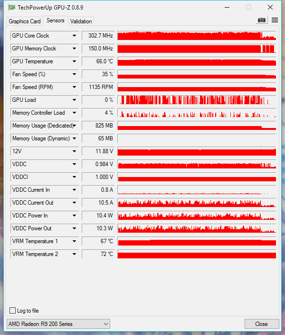Viewport: 285px width, 335px height.
Task: Click the 1135 RPM fan speed value
Action: click(x=98, y=87)
